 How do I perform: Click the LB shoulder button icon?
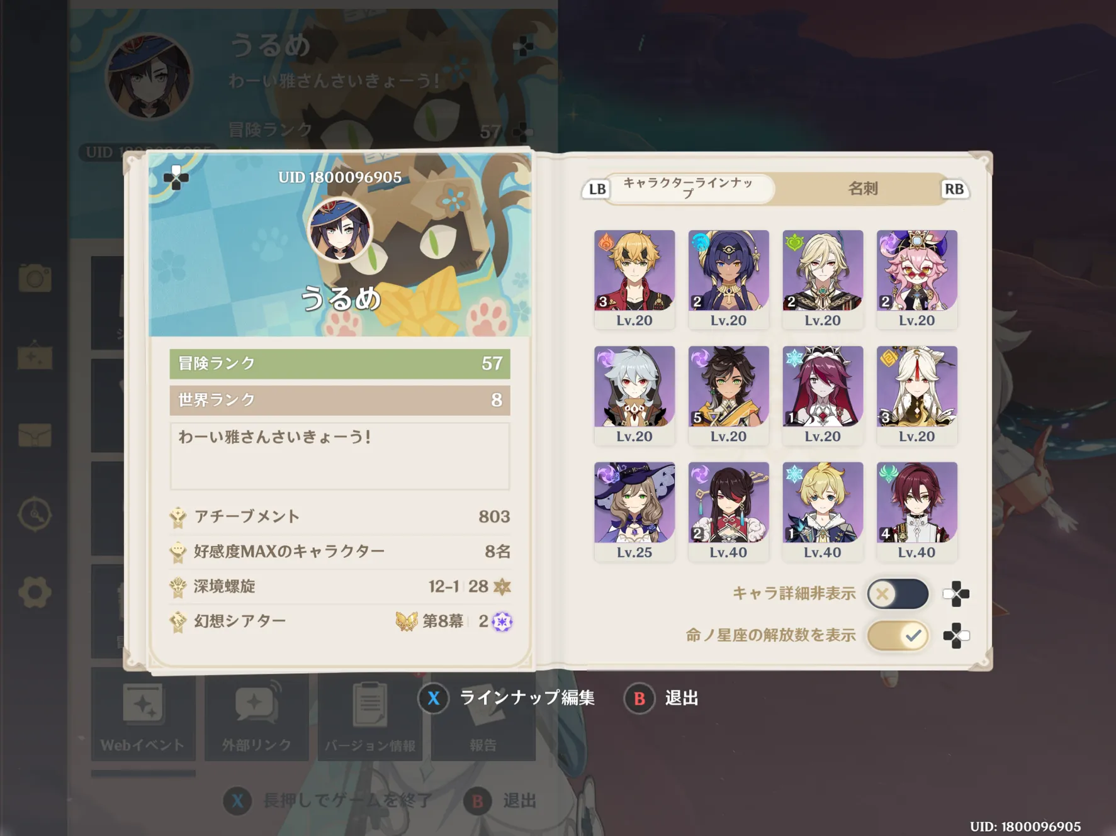[597, 189]
